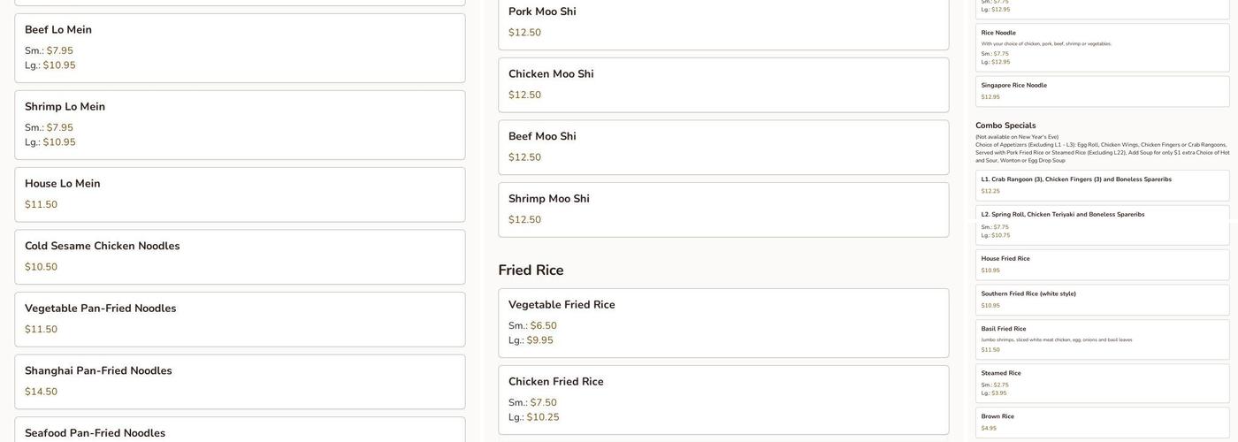Image resolution: width=1238 pixels, height=442 pixels.
Task: Click Cold Sesame Chicken Noodles item
Action: 240,256
